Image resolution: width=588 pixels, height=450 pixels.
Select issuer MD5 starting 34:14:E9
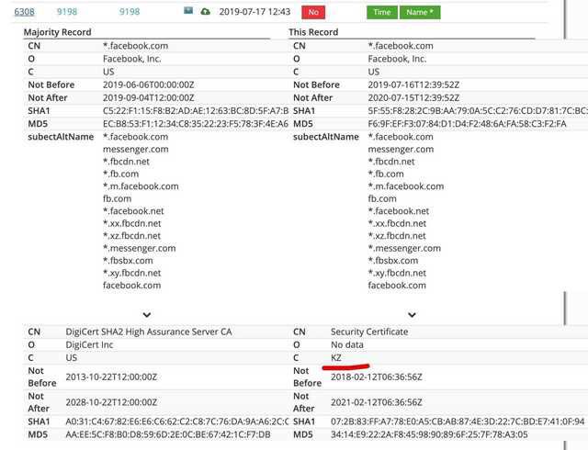429,434
